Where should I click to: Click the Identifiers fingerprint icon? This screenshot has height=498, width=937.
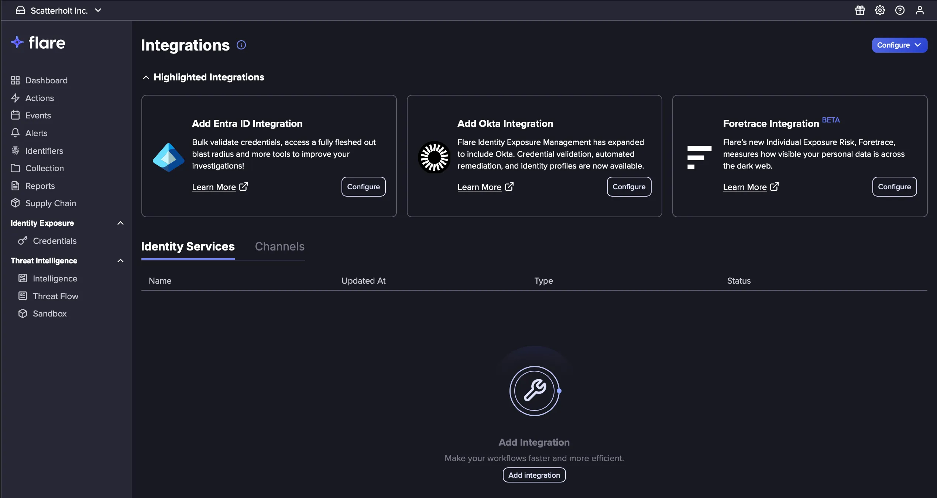pos(15,151)
